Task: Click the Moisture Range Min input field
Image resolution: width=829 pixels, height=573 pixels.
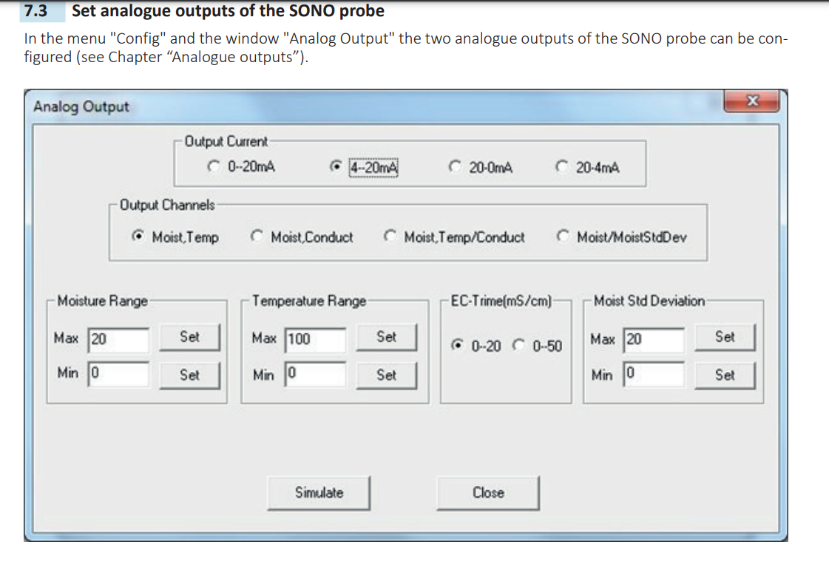Action: [118, 374]
